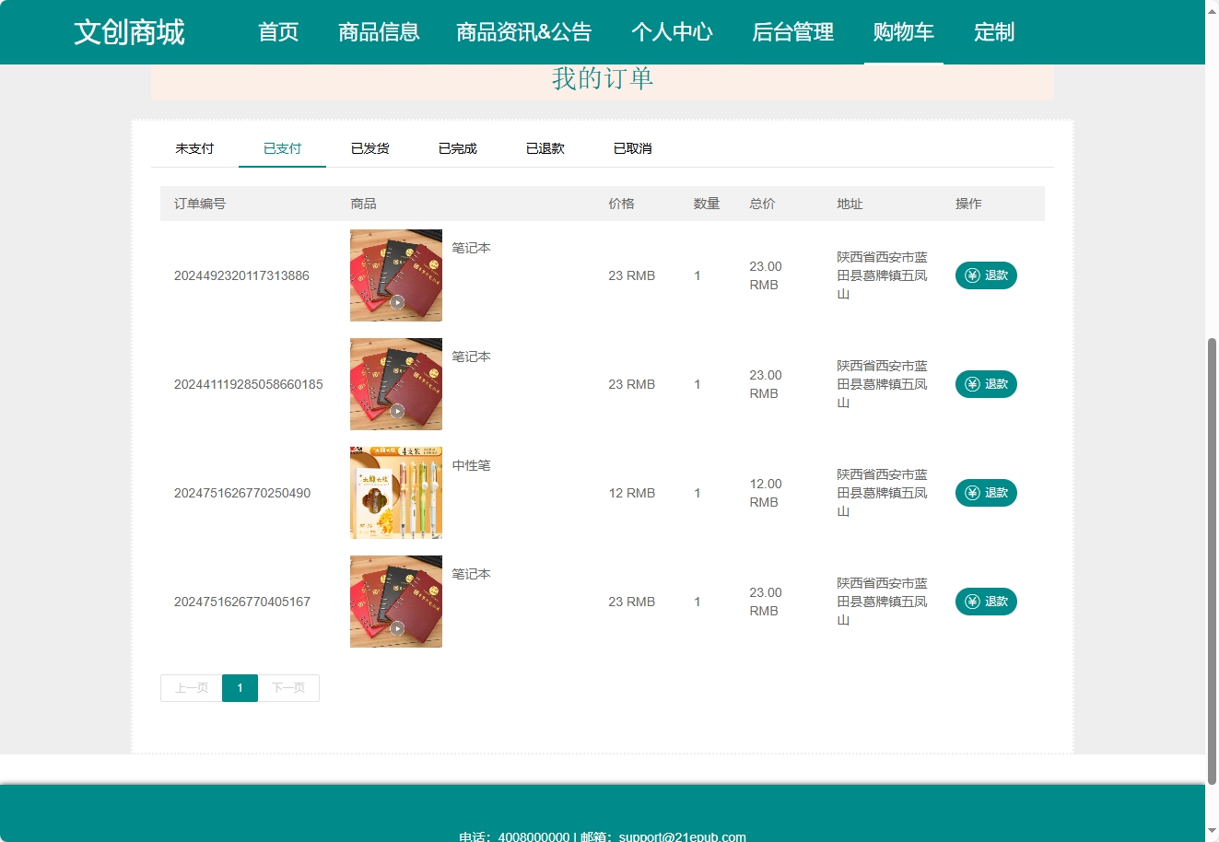Open the 后台管理 admin page

pyautogui.click(x=792, y=31)
